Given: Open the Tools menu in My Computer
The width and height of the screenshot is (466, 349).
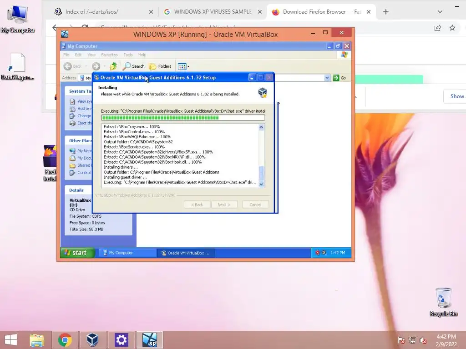Looking at the screenshot, I should (128, 55).
